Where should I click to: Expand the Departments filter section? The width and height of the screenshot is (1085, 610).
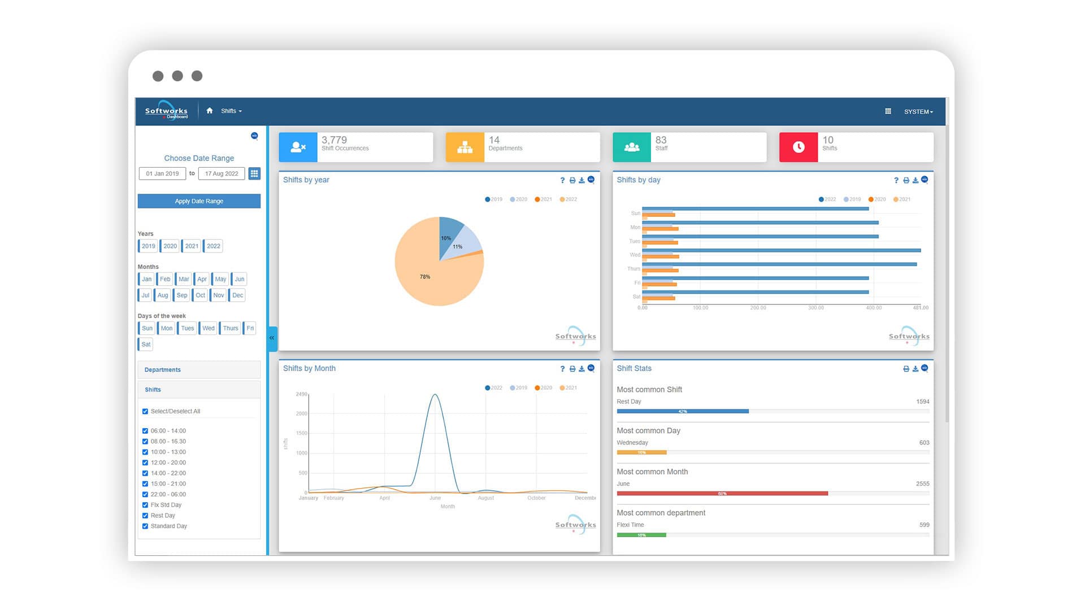point(199,370)
